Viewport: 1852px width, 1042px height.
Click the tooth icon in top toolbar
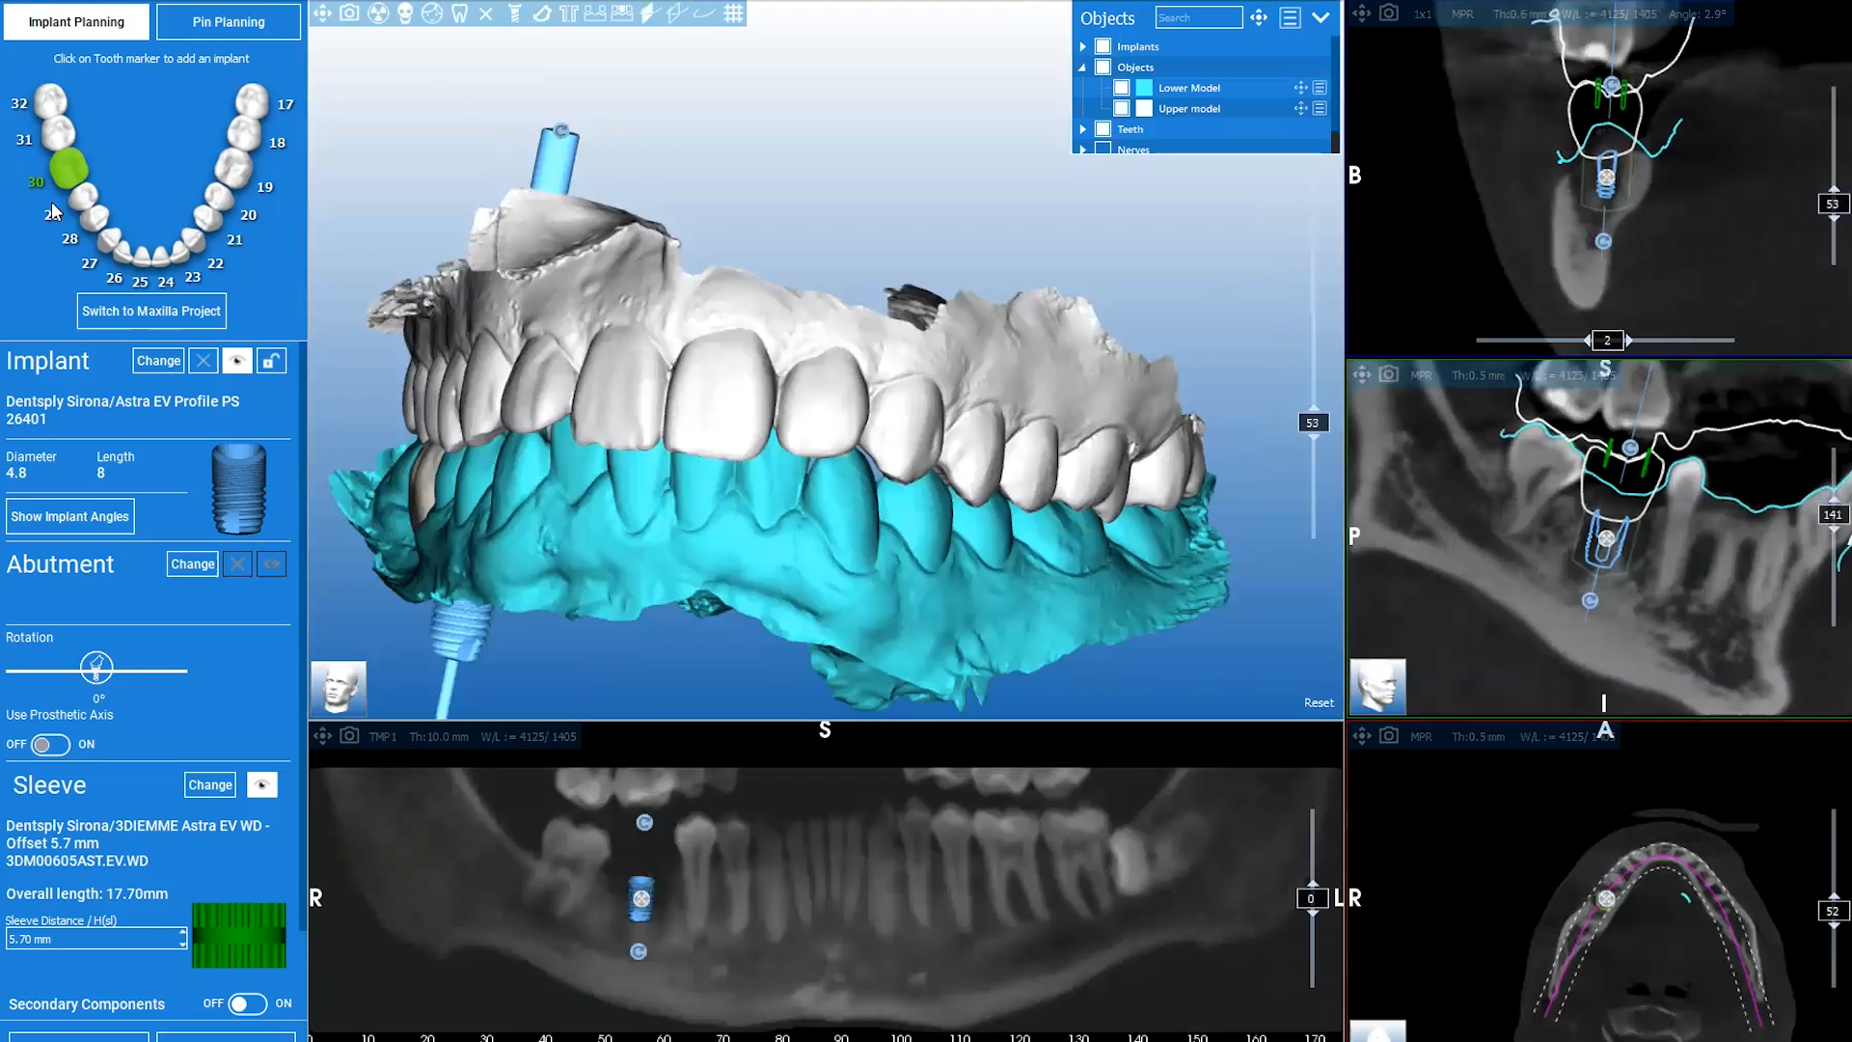click(459, 14)
